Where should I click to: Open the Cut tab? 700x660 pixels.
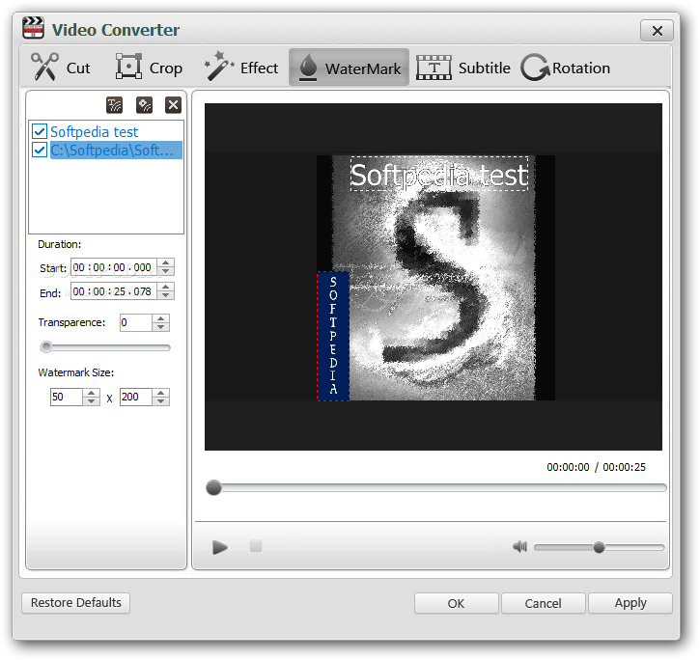pyautogui.click(x=60, y=68)
